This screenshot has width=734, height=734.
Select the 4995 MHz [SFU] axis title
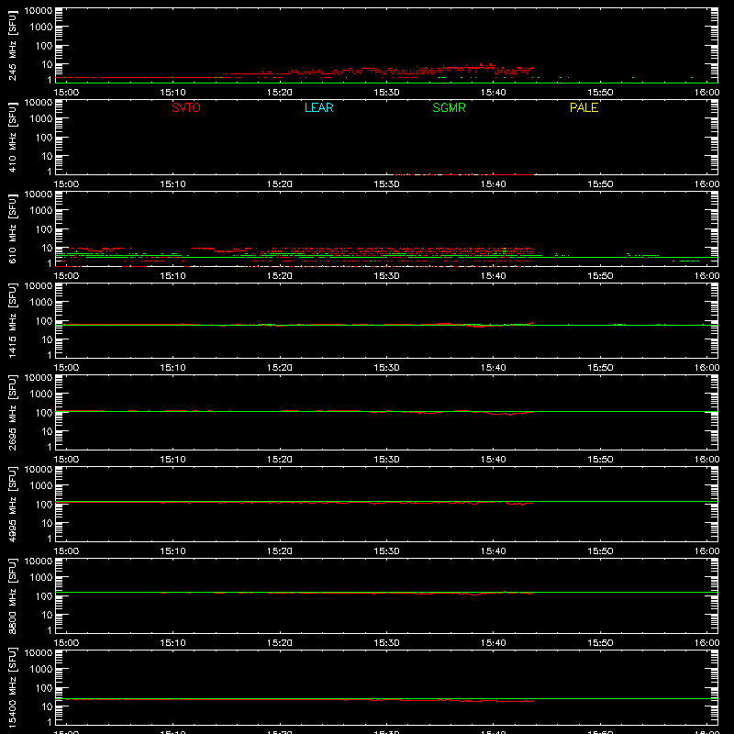13,505
